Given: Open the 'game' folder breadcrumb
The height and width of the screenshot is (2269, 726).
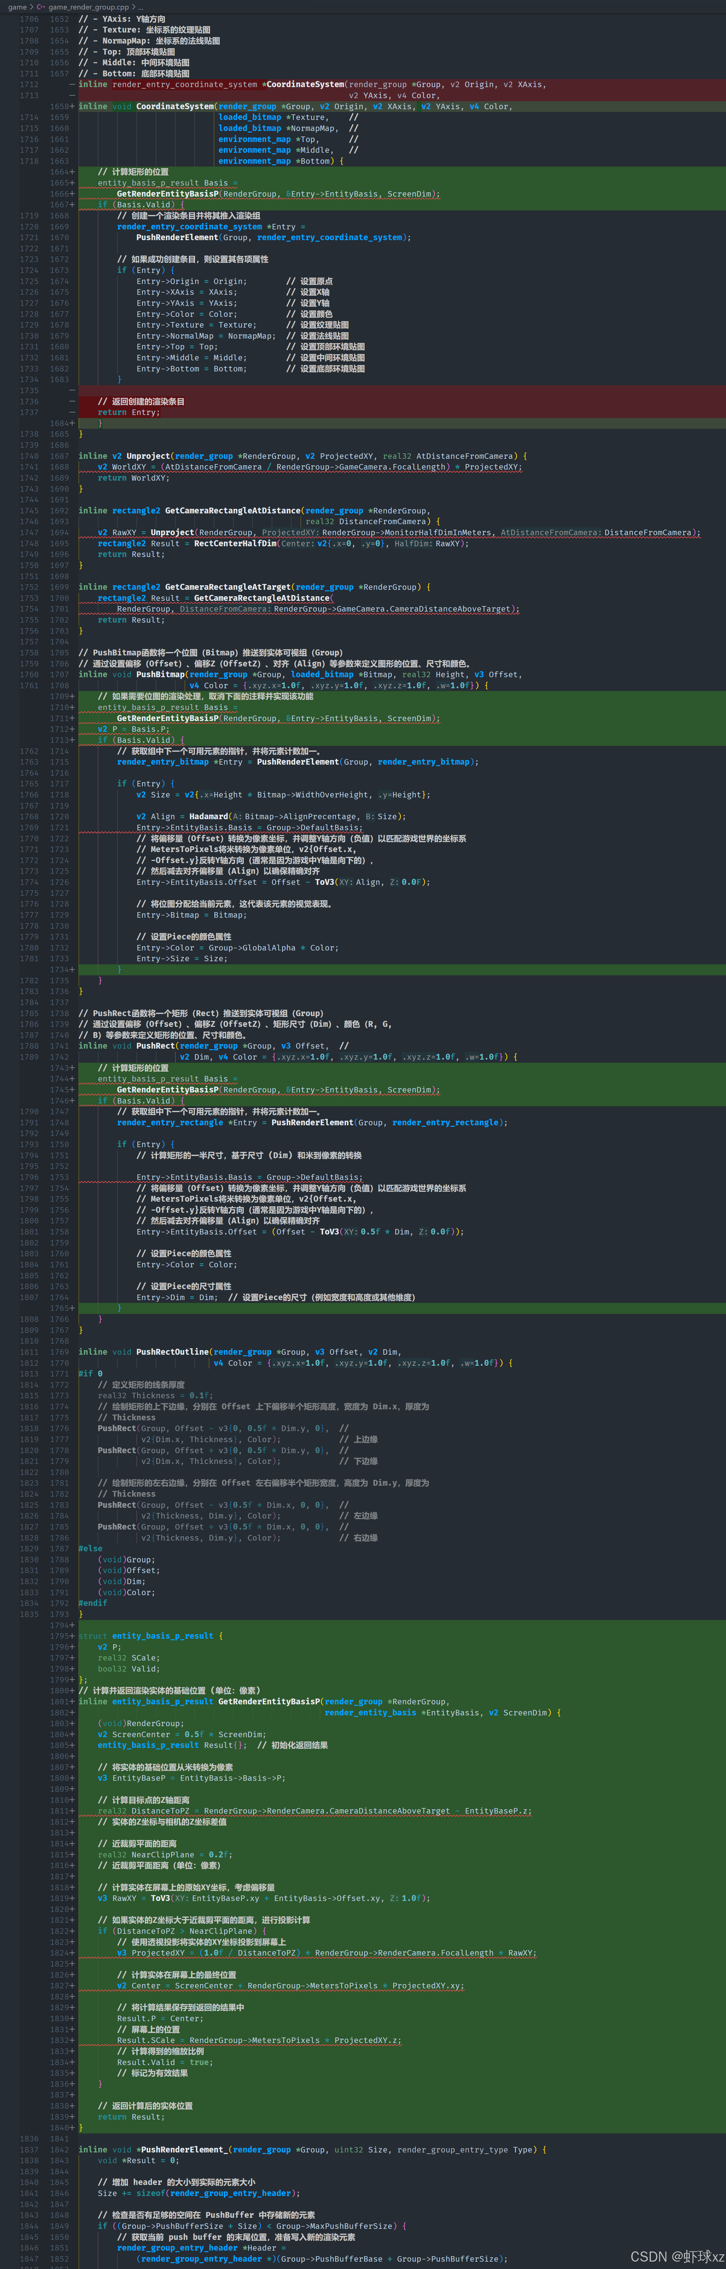Looking at the screenshot, I should point(17,7).
